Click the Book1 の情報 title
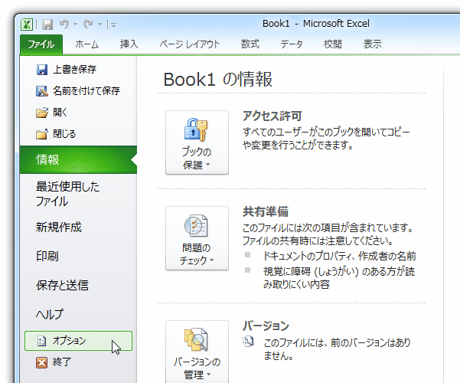Image resolution: width=460 pixels, height=383 pixels. pyautogui.click(x=218, y=80)
